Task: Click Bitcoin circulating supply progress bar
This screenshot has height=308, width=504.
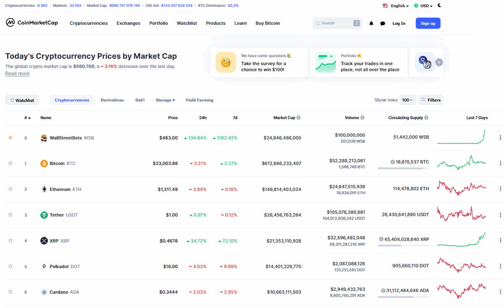Action: coord(403,168)
